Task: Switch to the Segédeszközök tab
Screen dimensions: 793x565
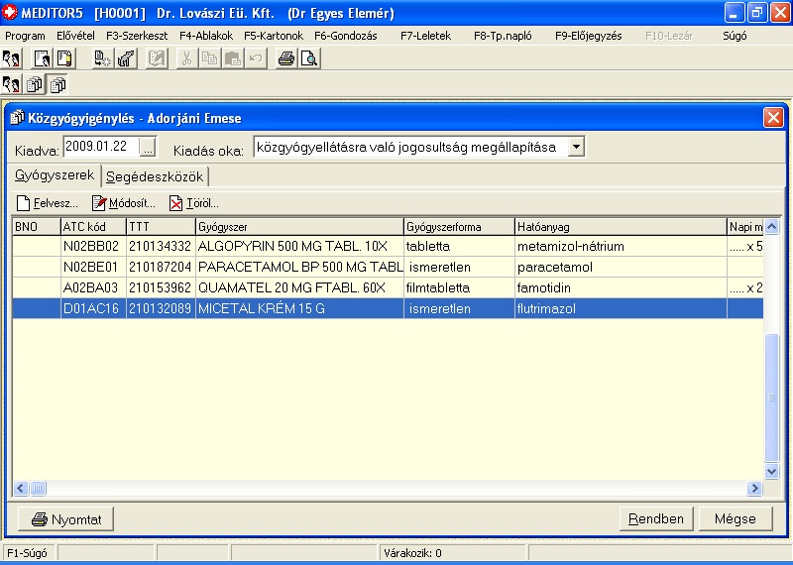Action: (155, 176)
